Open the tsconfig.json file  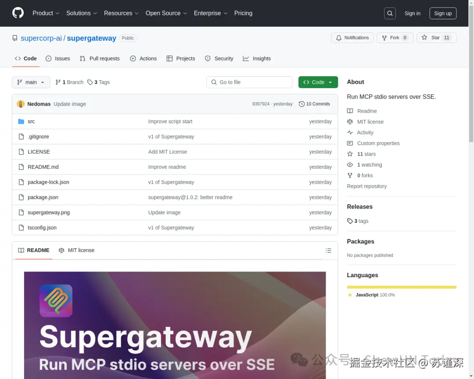(42, 228)
